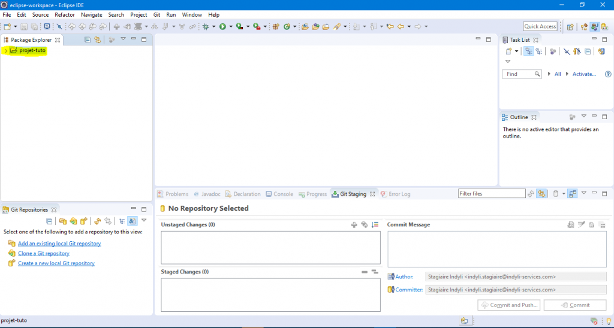Click the New Java Class icon
This screenshot has width=614, height=328.
click(x=287, y=26)
